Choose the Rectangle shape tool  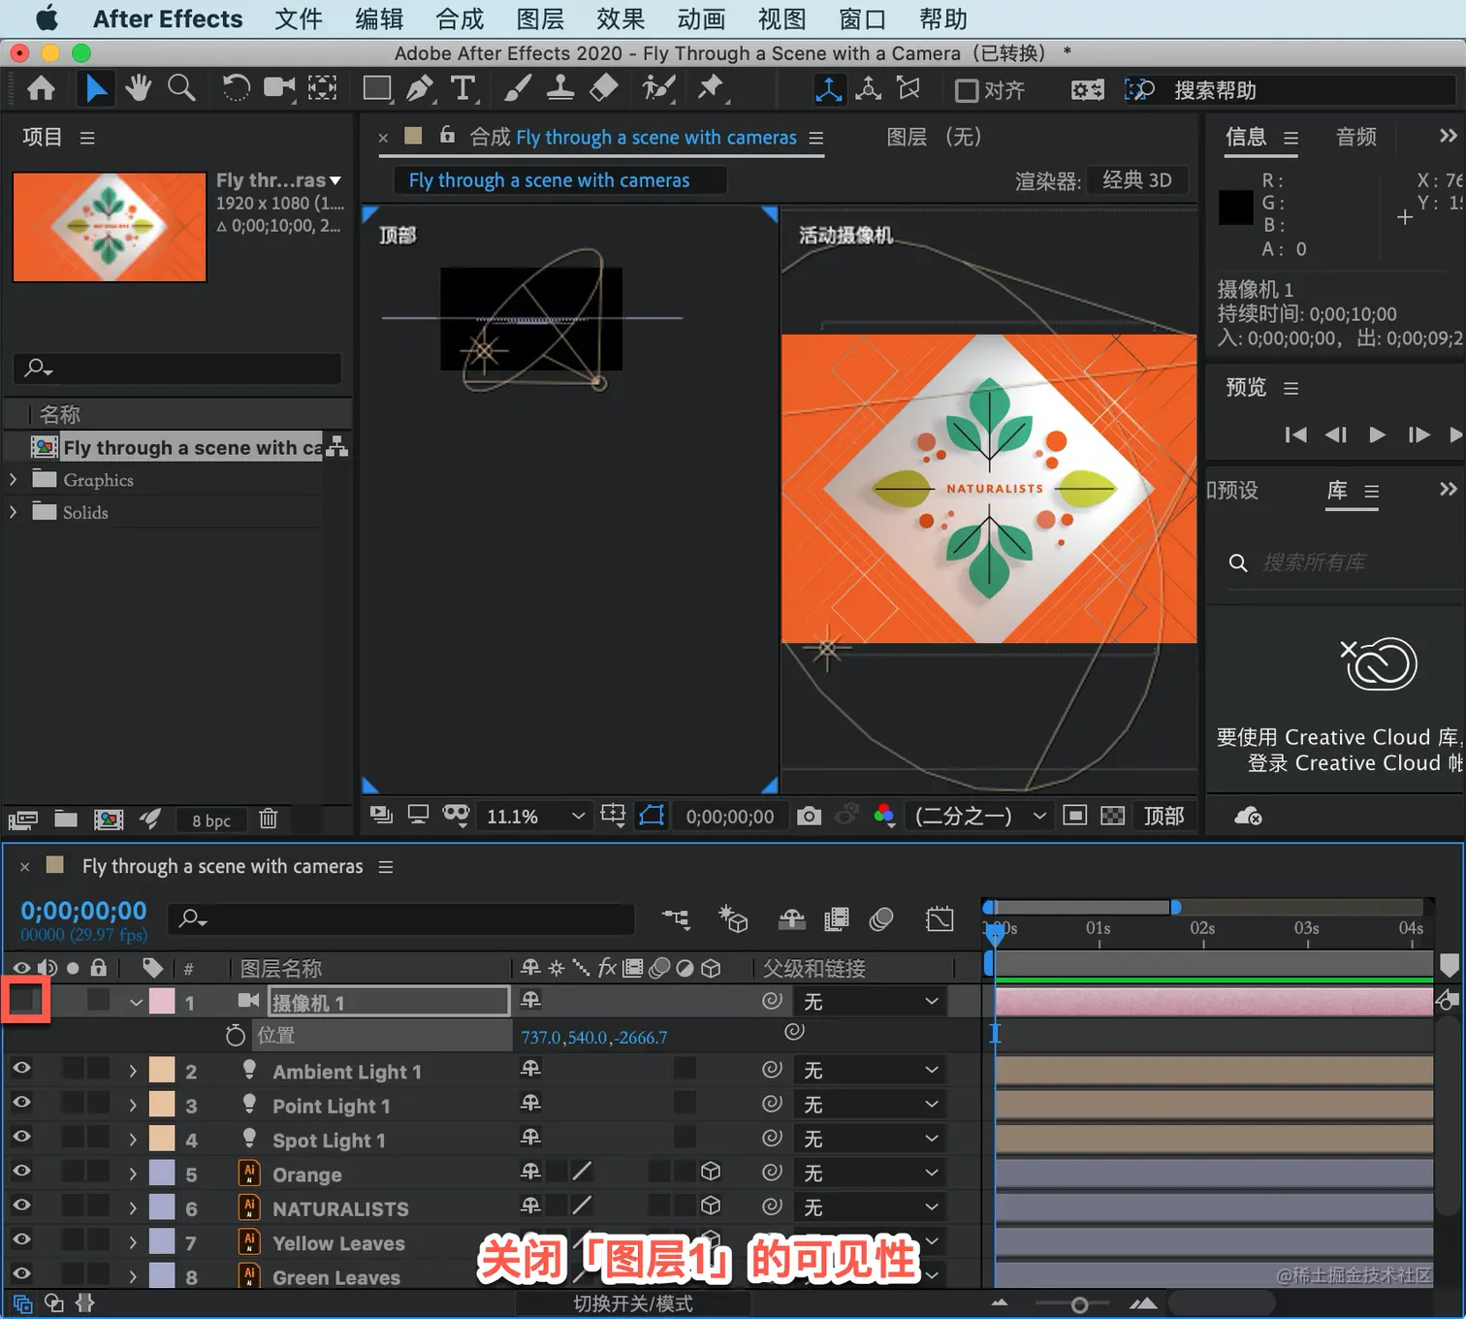(376, 88)
